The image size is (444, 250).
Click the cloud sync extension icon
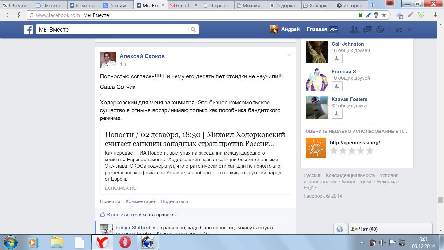[x=400, y=15]
